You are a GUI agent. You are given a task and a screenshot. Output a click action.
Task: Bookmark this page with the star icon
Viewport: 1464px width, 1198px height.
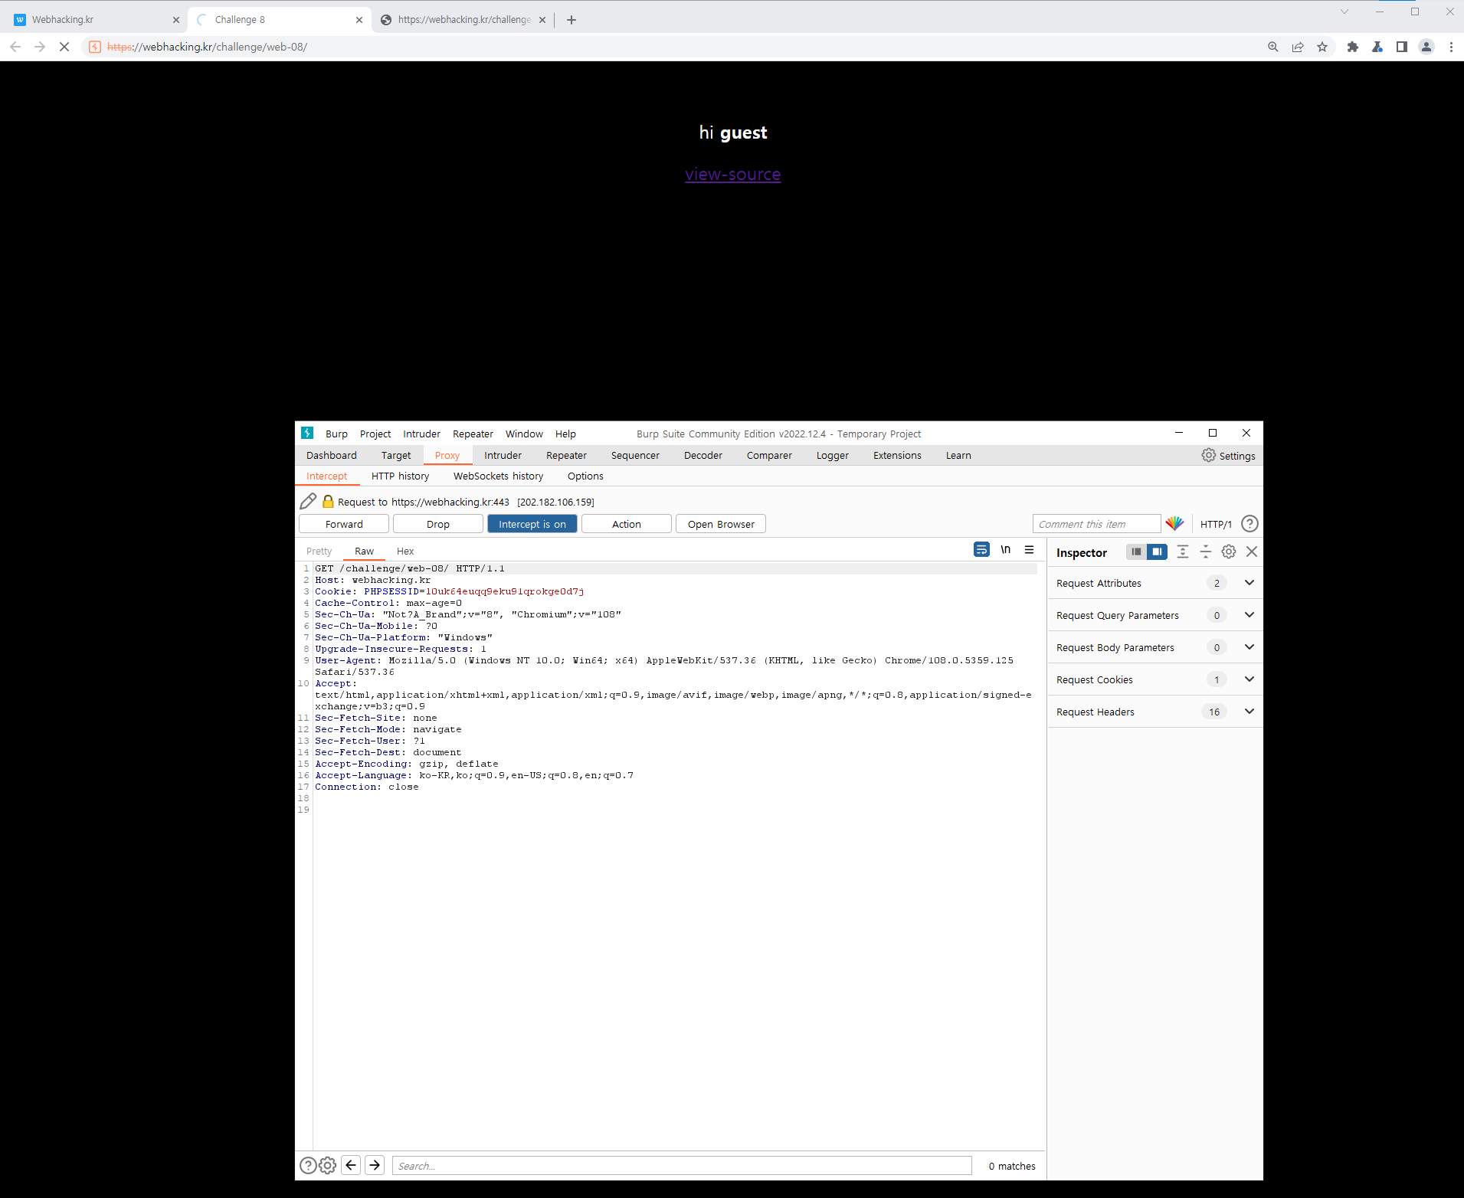point(1322,47)
